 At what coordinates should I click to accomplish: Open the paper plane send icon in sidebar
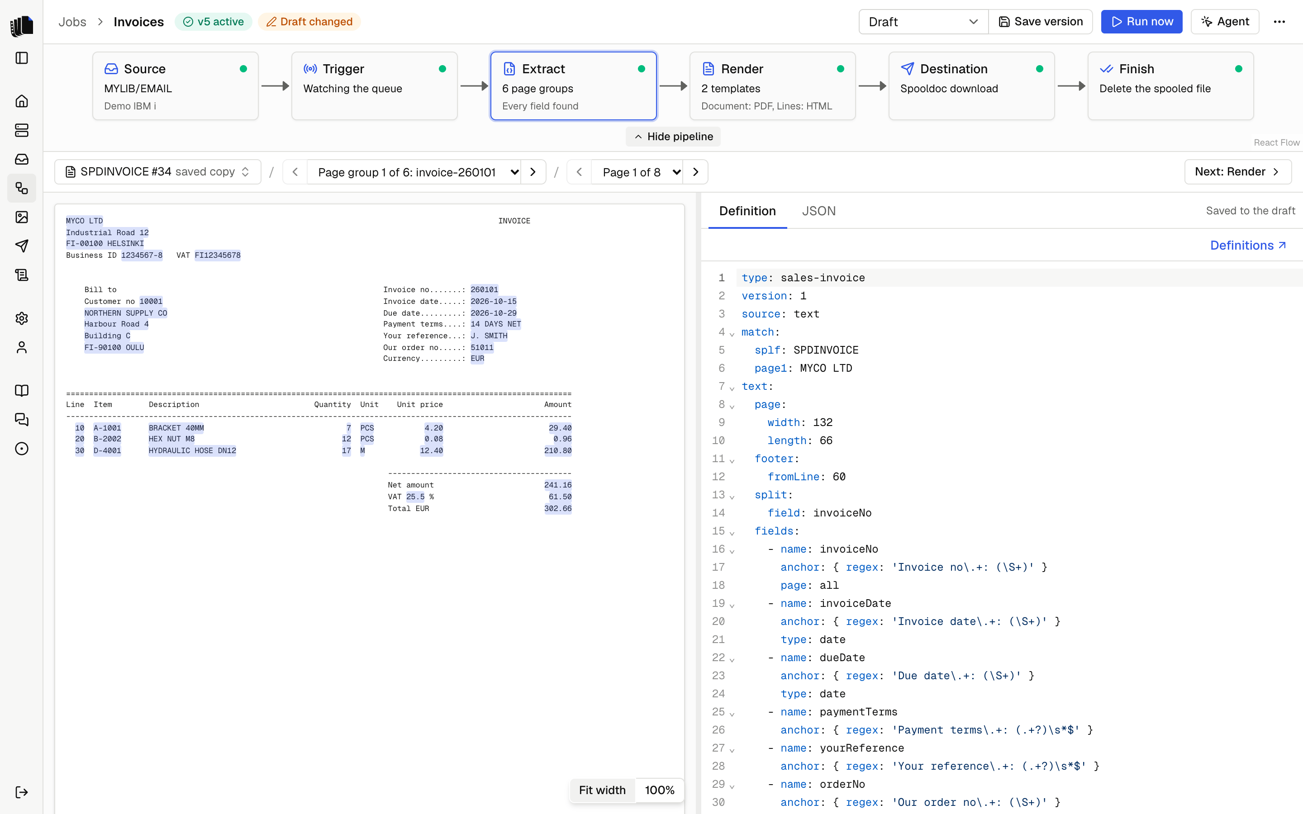point(22,246)
